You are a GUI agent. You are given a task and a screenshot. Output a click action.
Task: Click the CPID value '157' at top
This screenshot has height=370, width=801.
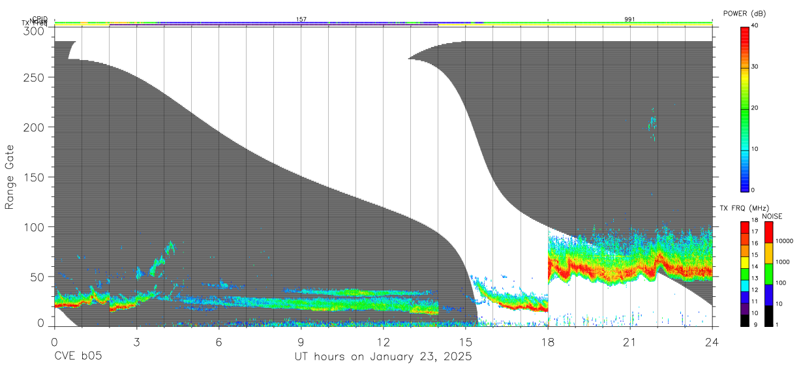point(301,20)
